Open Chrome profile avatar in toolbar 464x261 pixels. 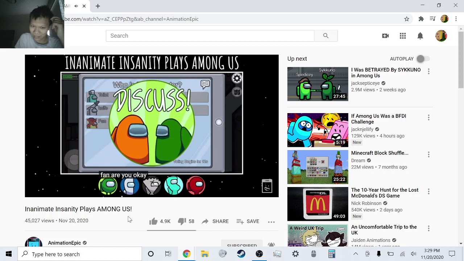pyautogui.click(x=444, y=19)
